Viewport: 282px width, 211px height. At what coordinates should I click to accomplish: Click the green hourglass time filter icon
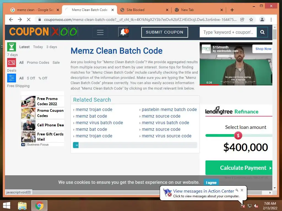(x=12, y=47)
